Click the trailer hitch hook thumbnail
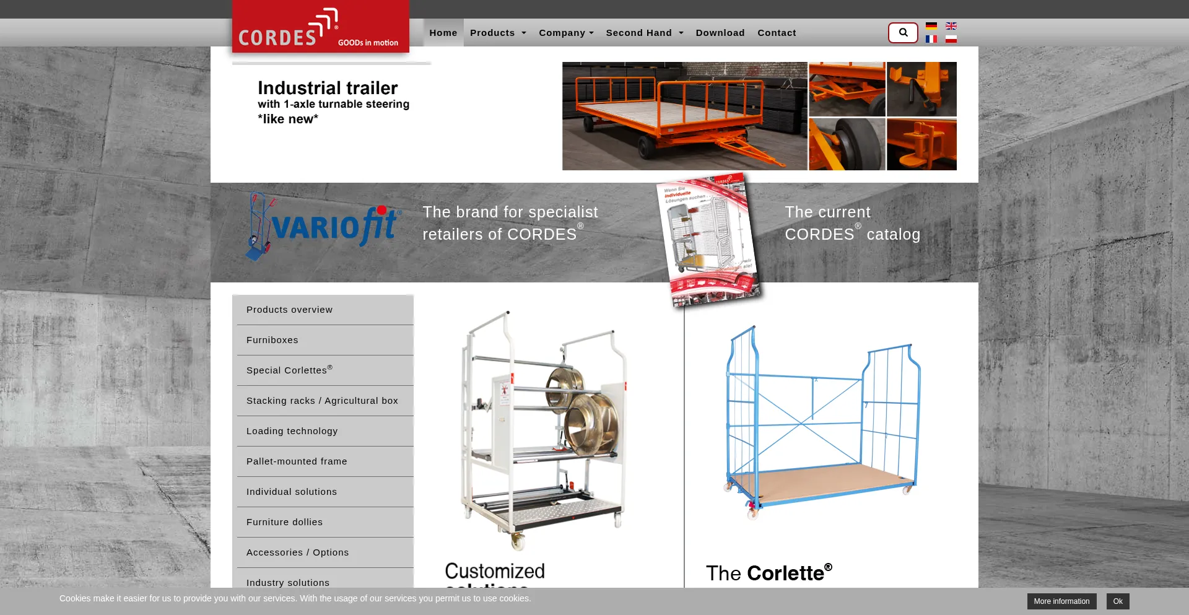 (921, 89)
